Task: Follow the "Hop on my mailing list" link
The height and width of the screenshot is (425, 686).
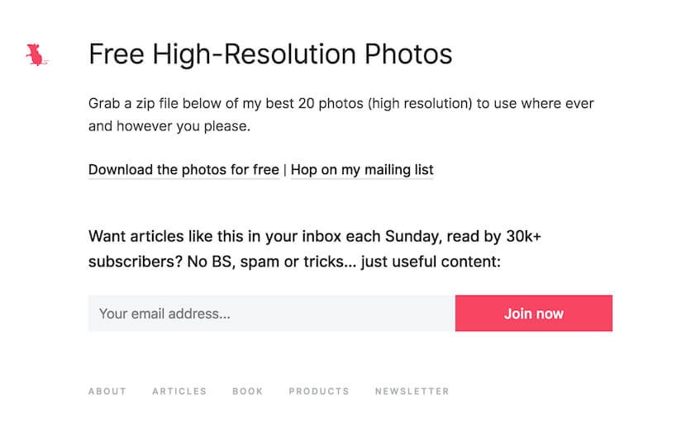Action: [362, 170]
